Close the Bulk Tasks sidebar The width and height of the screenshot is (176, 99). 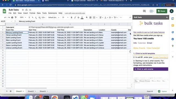167,17
